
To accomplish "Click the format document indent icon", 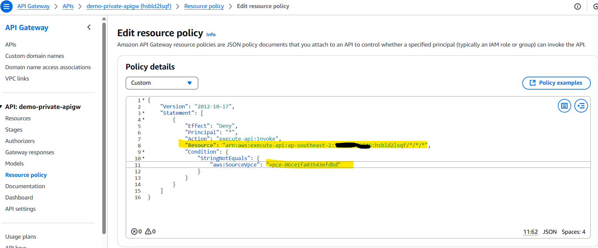I will pos(581,106).
